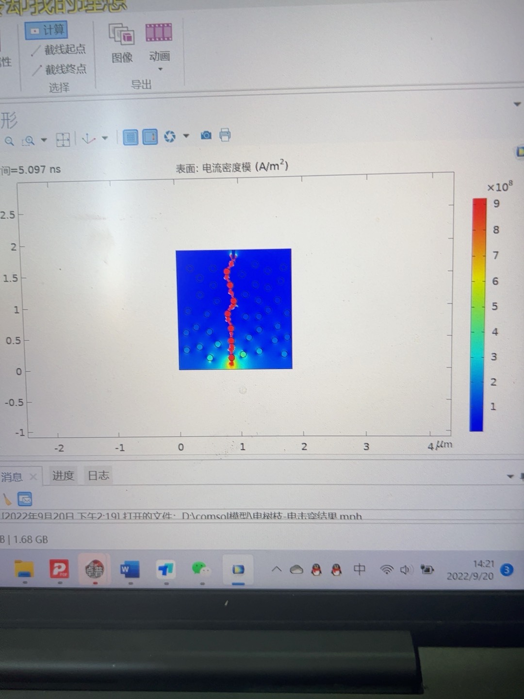Expand the 动画 animation dropdown arrow
This screenshot has width=524, height=699.
point(160,69)
